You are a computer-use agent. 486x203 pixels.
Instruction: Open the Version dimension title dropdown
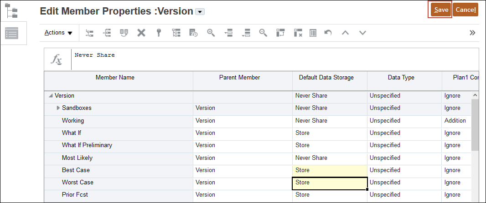click(x=200, y=12)
